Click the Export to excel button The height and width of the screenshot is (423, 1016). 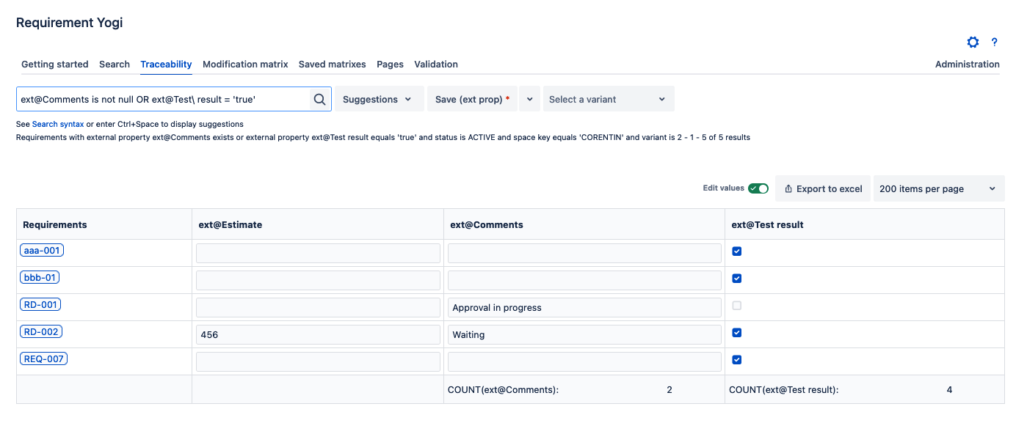coord(823,189)
